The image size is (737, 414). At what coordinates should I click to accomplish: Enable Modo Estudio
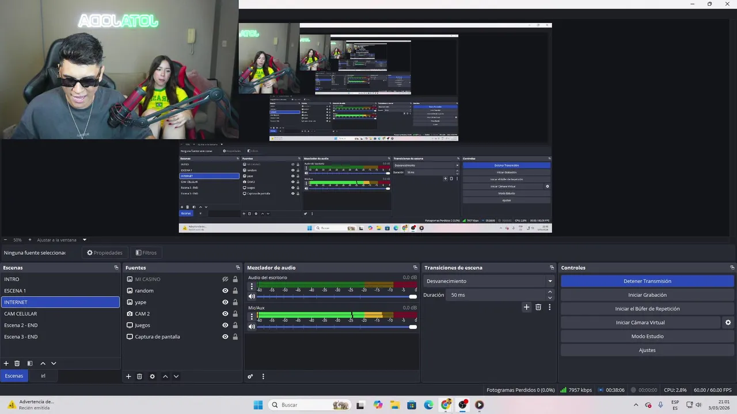(647, 336)
